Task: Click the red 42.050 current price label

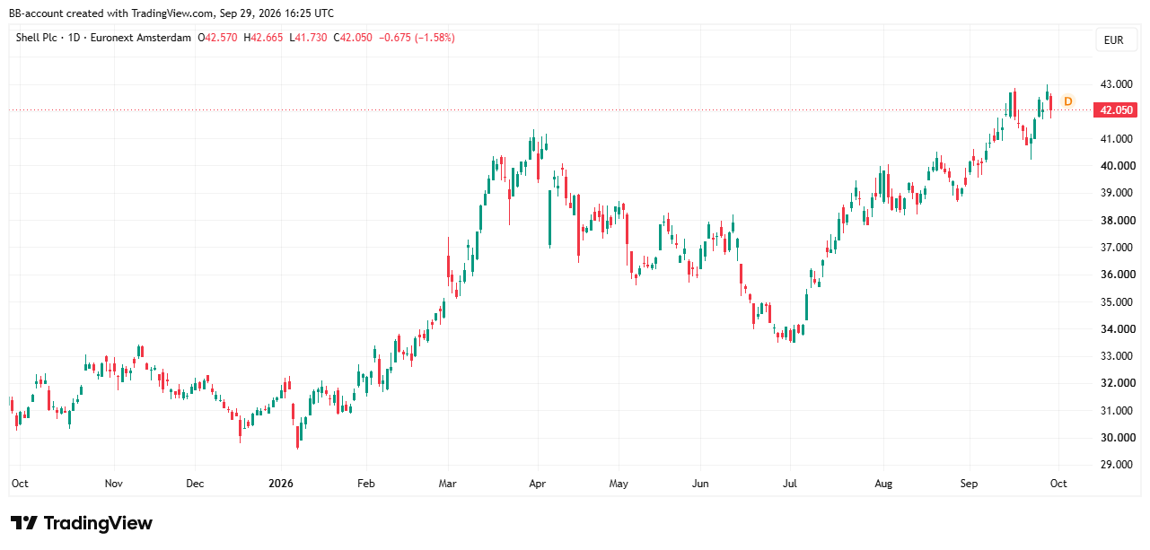Action: point(1116,110)
